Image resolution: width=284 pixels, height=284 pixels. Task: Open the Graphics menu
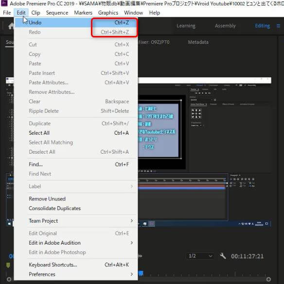point(108,13)
